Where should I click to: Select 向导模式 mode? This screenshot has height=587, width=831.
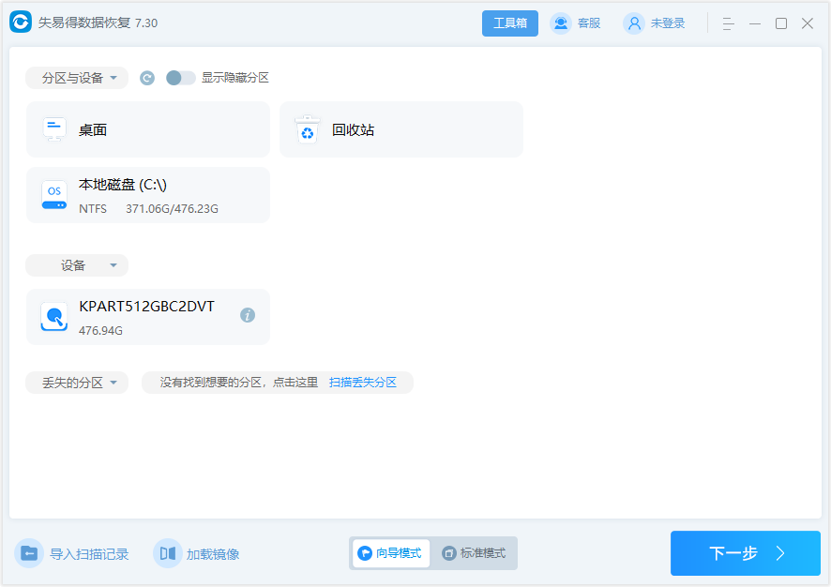(390, 553)
